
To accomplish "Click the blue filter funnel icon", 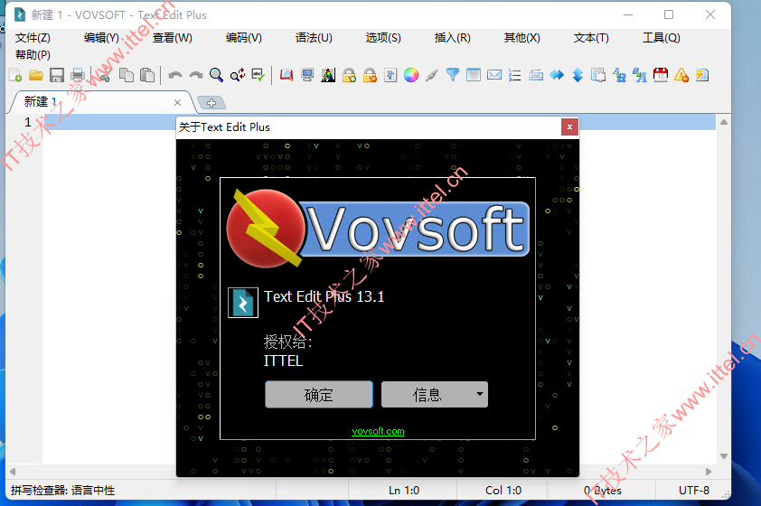I will click(452, 75).
